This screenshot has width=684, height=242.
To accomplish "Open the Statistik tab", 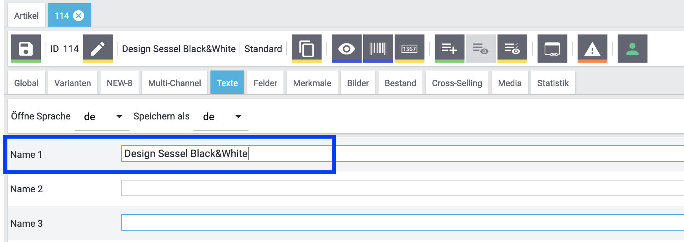I will 553,83.
